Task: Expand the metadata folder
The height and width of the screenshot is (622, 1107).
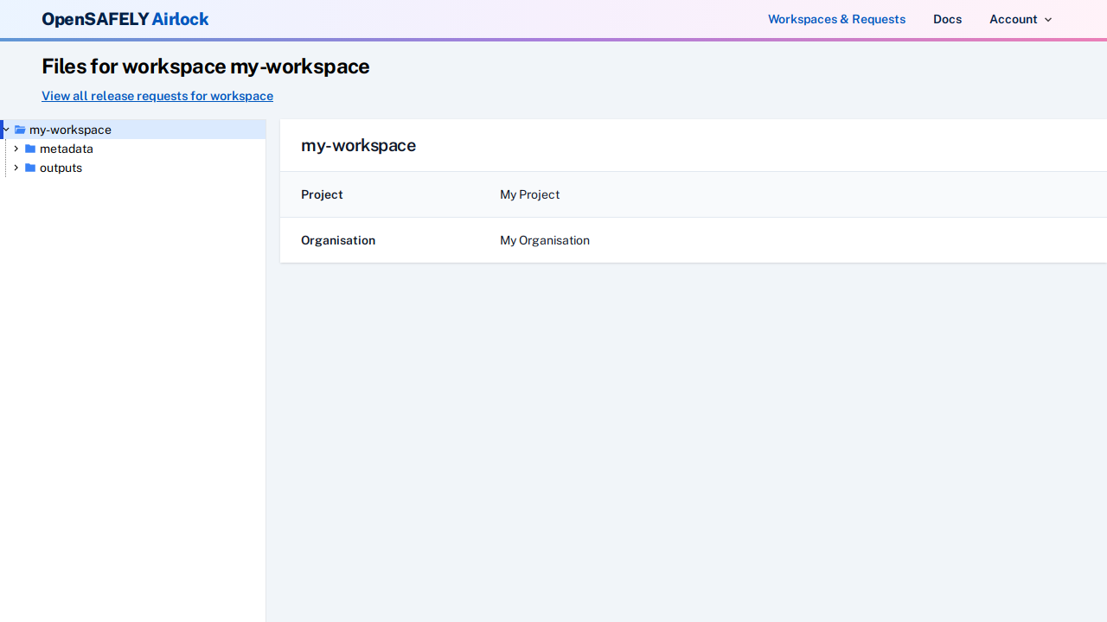Action: coord(16,149)
